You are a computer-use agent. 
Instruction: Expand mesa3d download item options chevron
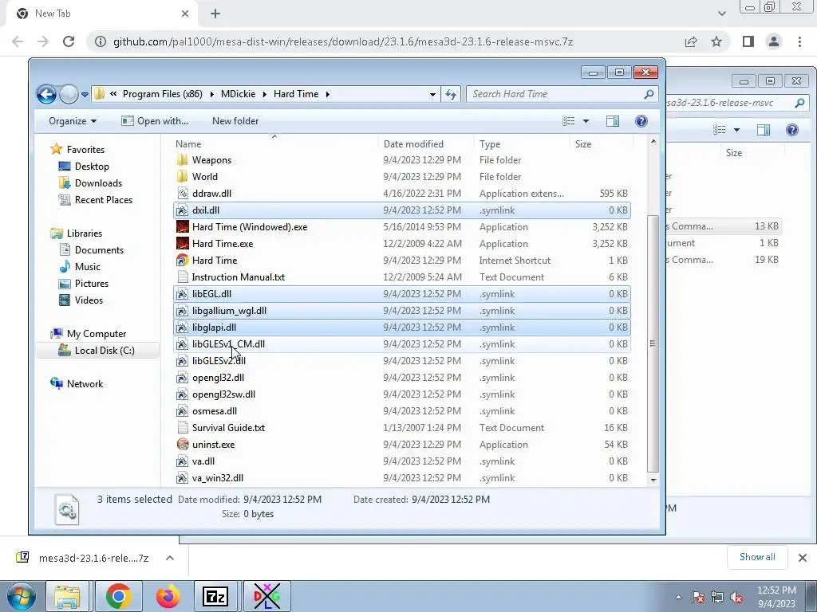click(x=169, y=558)
